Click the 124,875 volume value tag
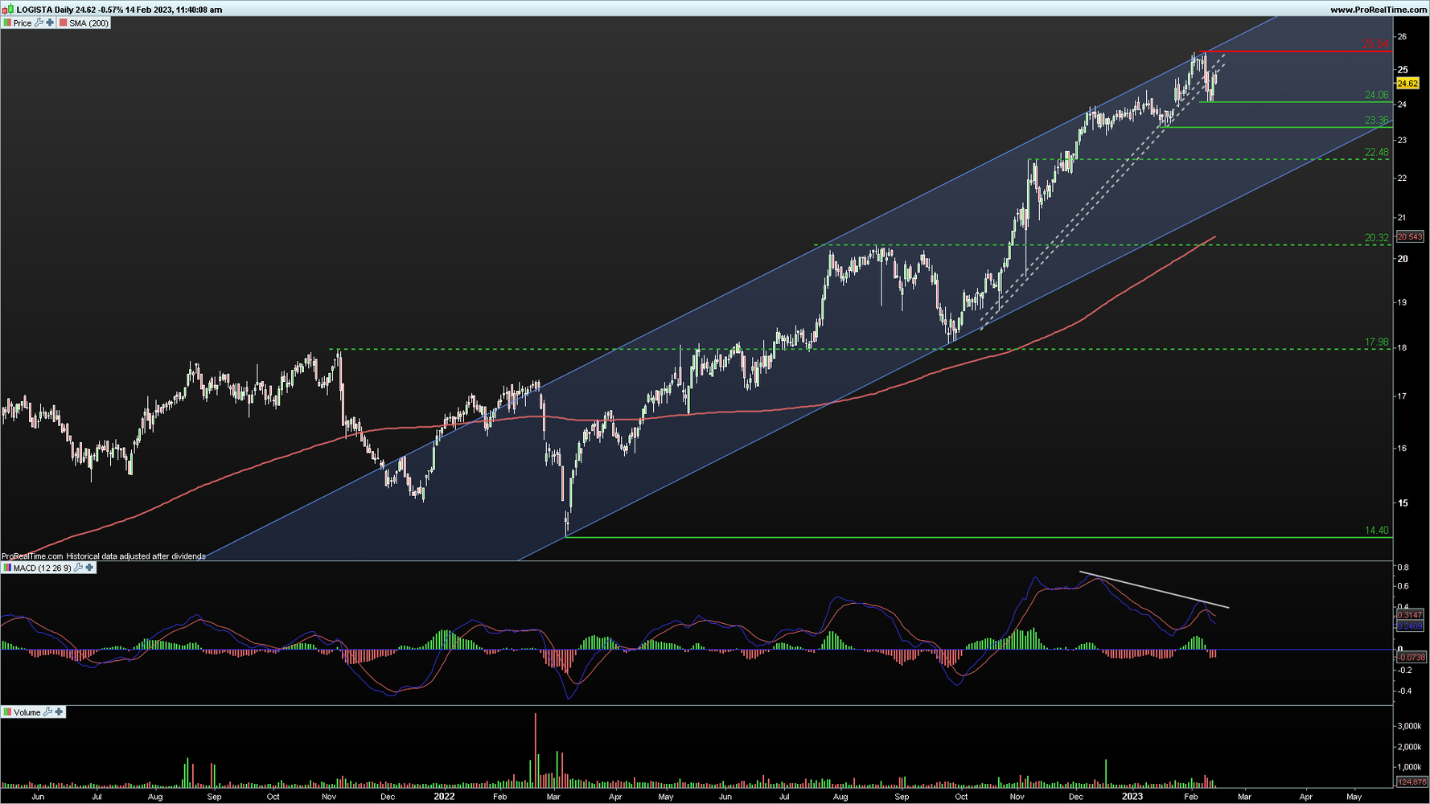 (1412, 781)
